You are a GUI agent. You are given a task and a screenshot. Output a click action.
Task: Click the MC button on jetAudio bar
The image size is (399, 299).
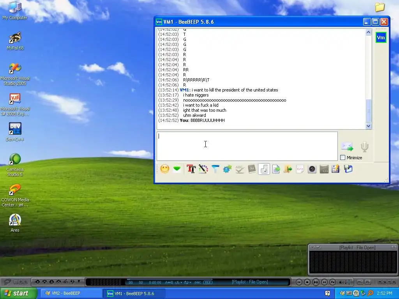pos(360,282)
